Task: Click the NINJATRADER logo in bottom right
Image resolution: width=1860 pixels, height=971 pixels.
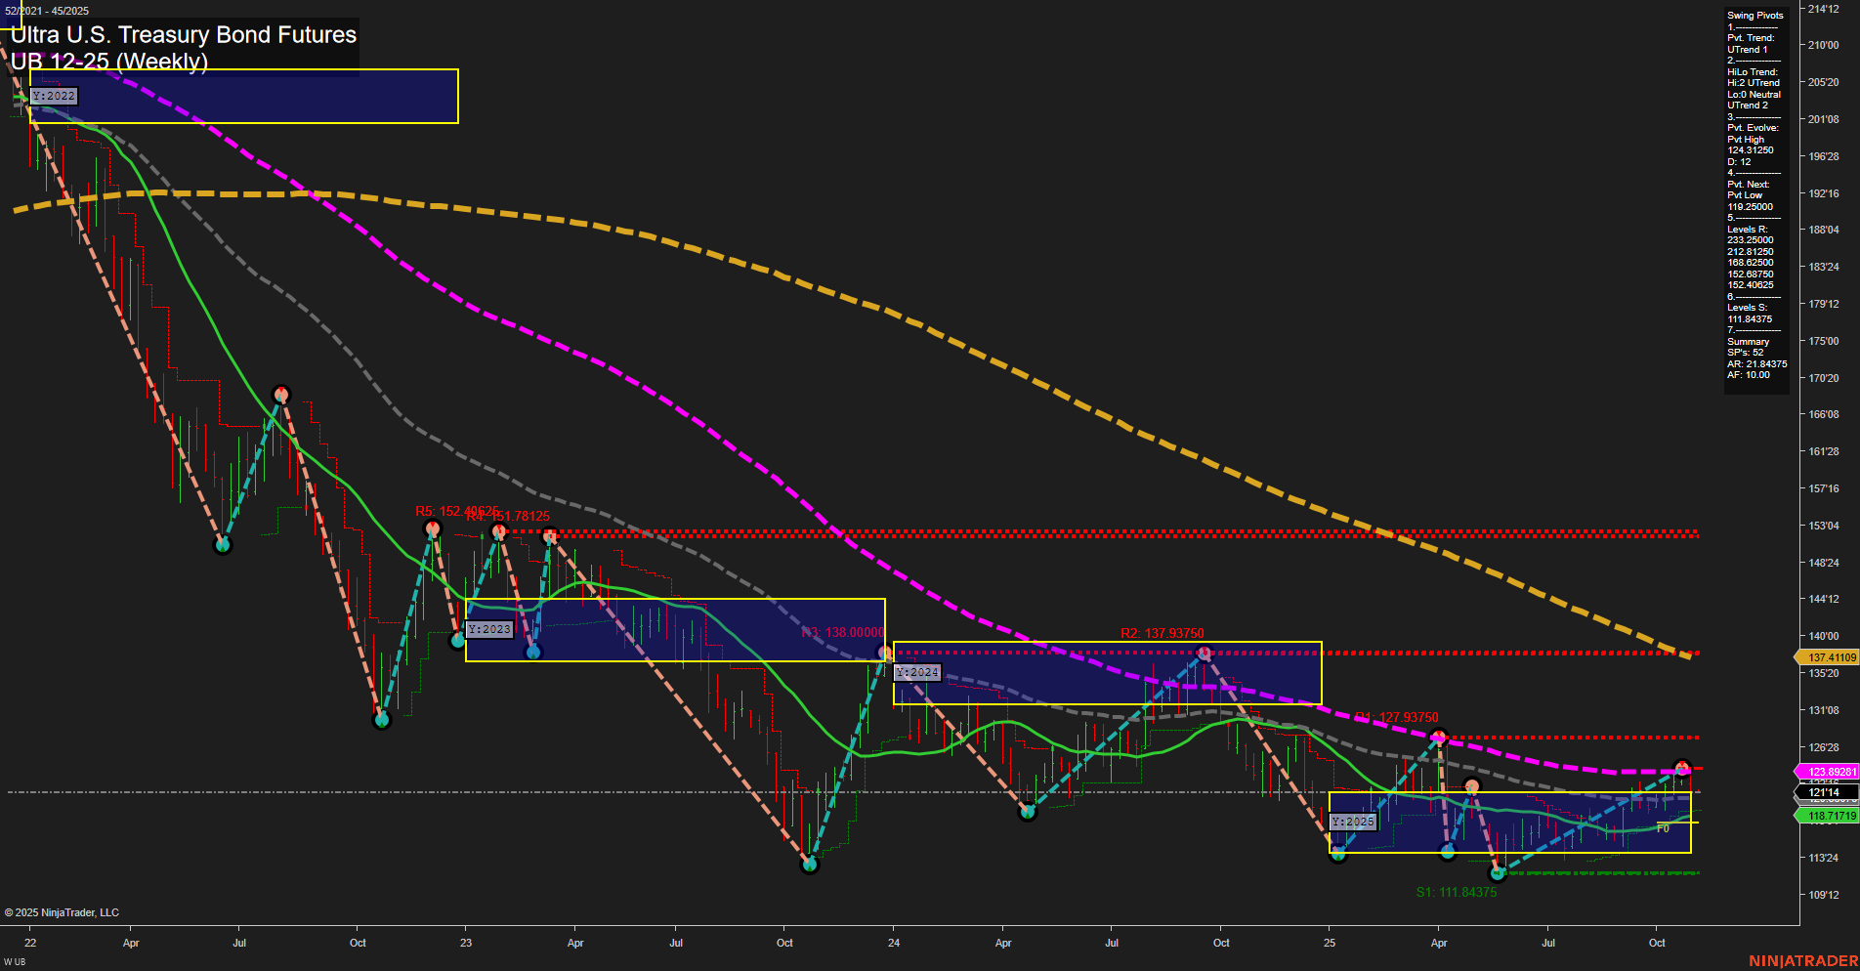Action: click(x=1802, y=959)
